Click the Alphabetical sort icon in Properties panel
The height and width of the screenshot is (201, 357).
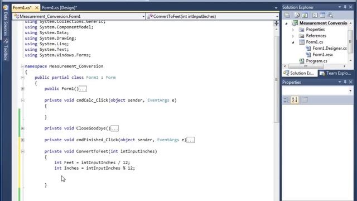295,100
